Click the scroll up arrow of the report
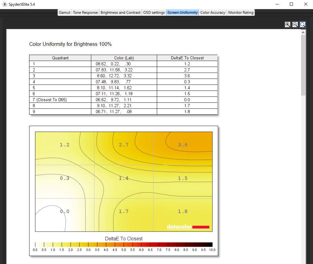The height and width of the screenshot is (264, 313). 303,32
